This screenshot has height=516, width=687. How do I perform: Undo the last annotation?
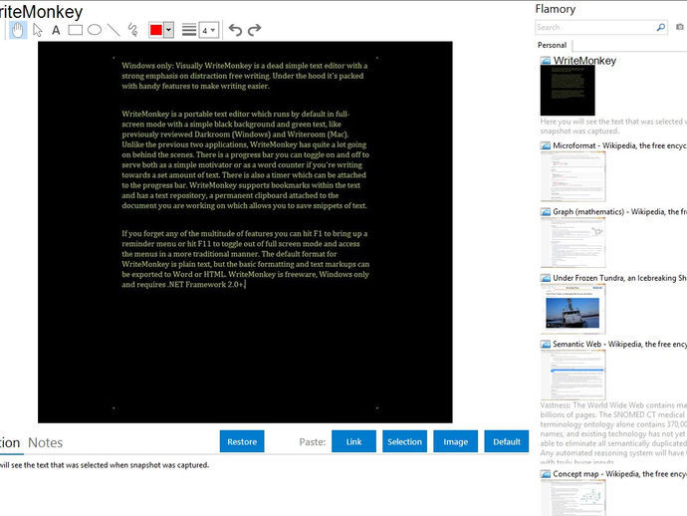click(x=235, y=30)
